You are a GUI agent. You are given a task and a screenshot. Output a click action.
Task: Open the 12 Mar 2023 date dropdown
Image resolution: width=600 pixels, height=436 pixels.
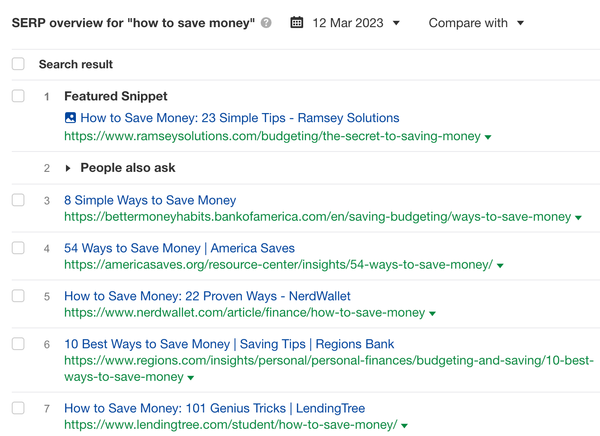[x=396, y=23]
